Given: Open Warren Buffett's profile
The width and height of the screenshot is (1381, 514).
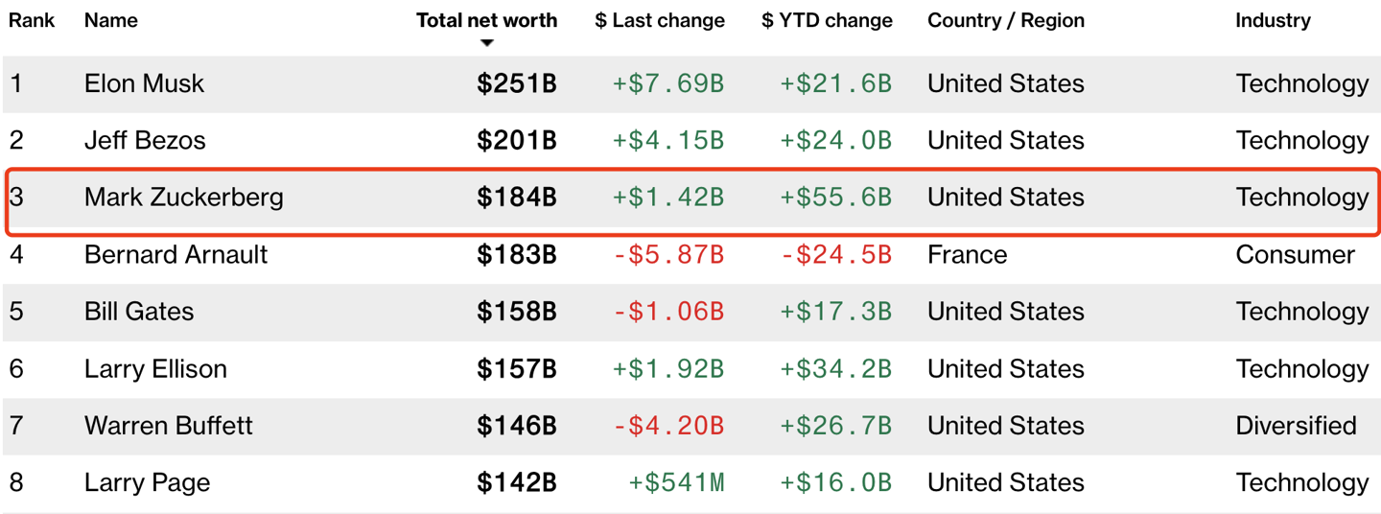Looking at the screenshot, I should [169, 426].
